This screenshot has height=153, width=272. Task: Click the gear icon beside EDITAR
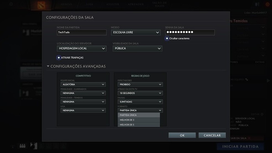(x=262, y=114)
